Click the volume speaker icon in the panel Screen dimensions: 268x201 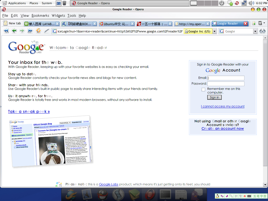pyautogui.click(x=251, y=3)
